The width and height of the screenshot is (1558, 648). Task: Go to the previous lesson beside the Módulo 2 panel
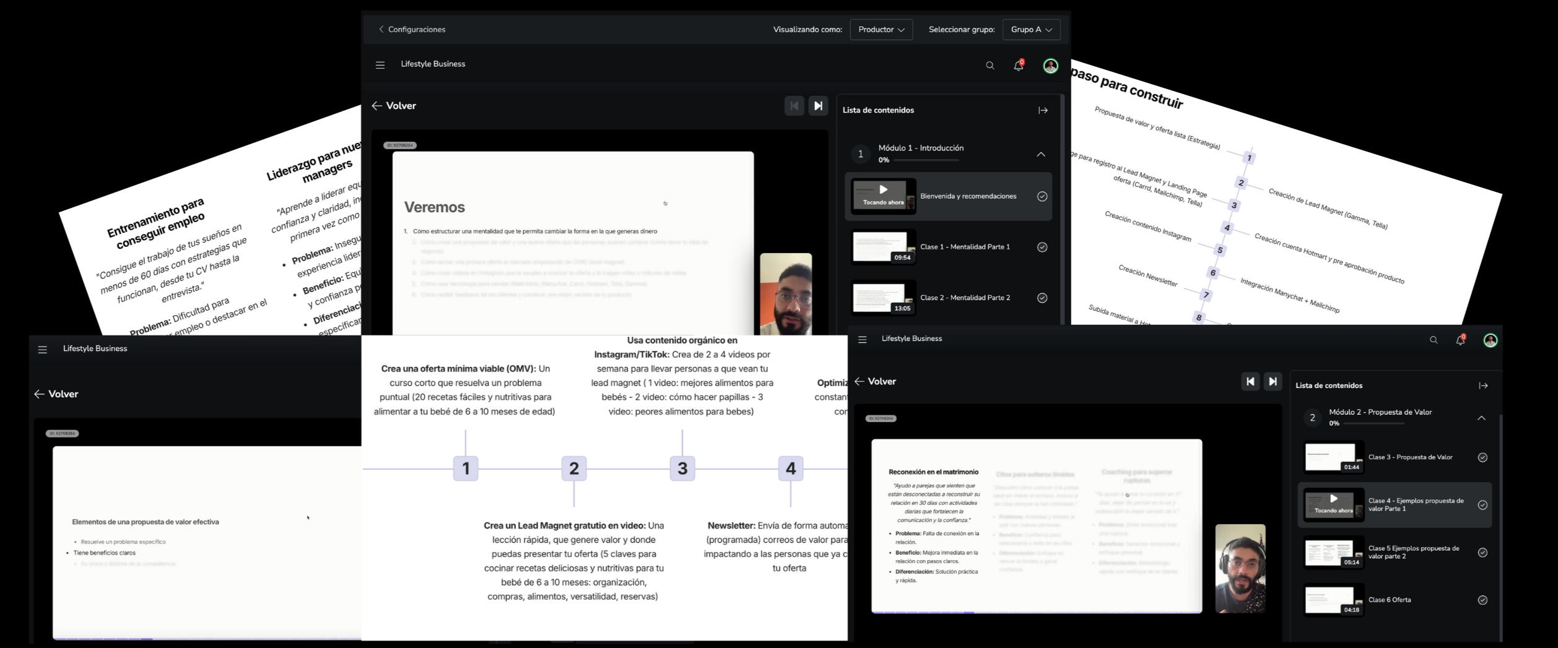1250,382
